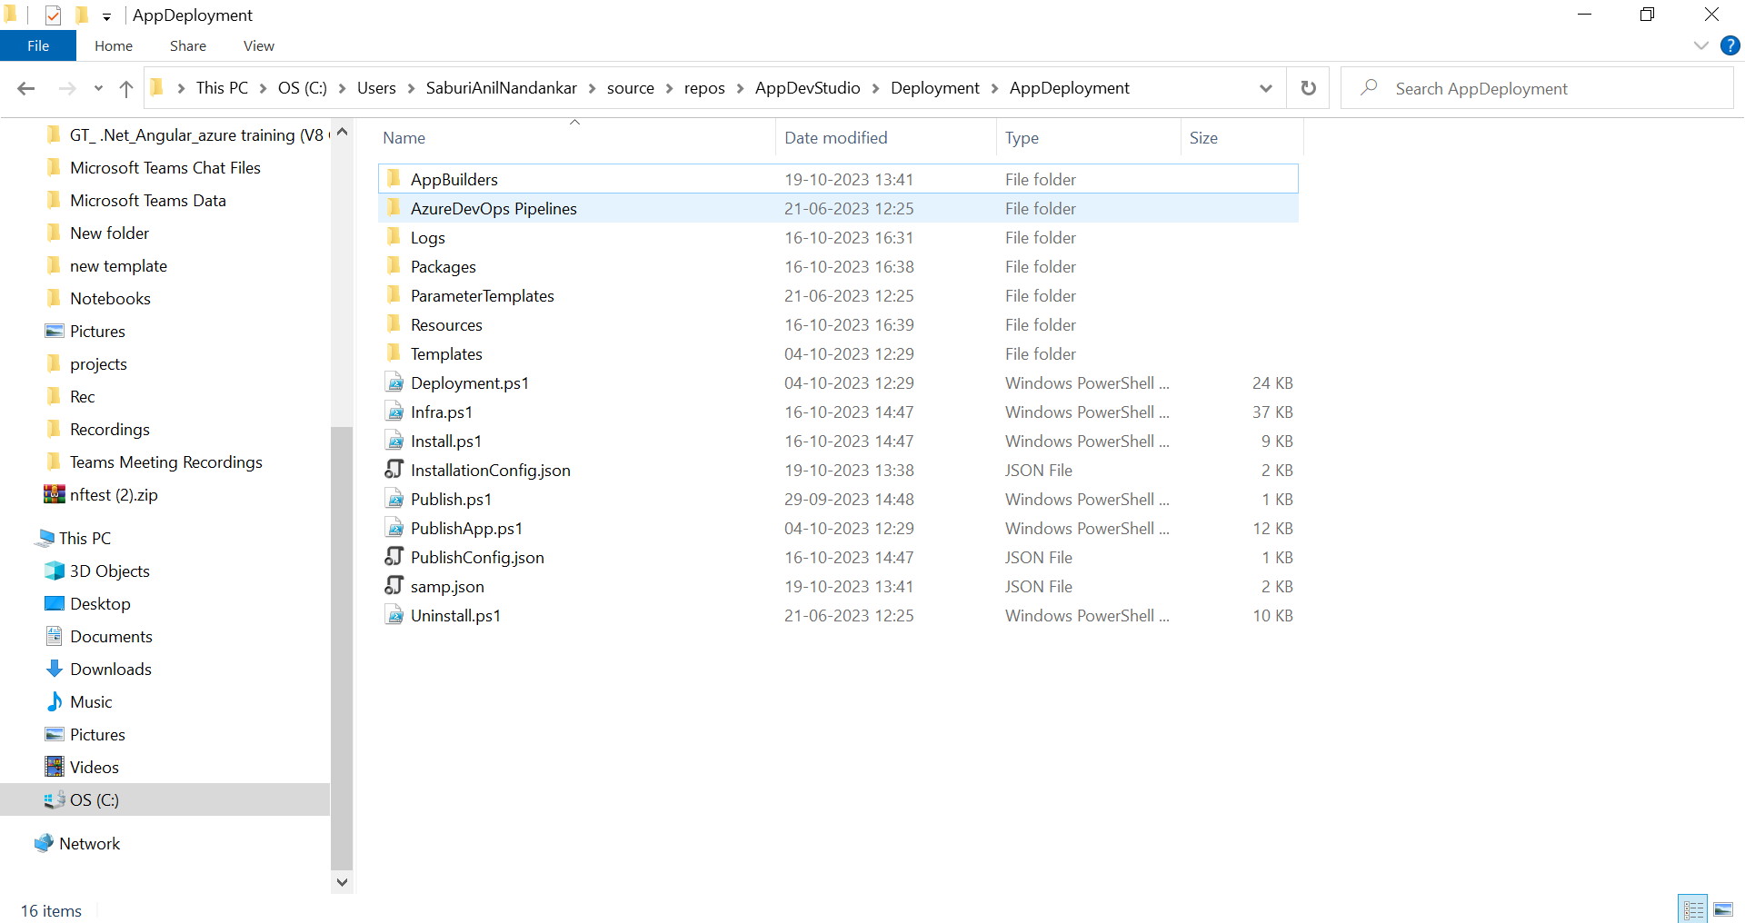
Task: Select the AzureDevOps Pipelines folder
Action: point(838,208)
